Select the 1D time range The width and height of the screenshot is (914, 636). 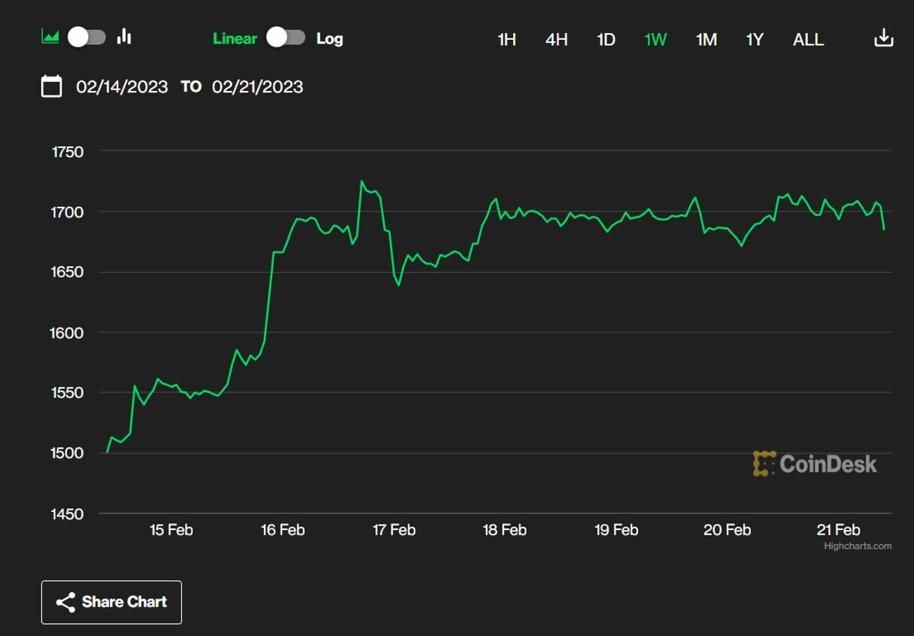coord(606,40)
